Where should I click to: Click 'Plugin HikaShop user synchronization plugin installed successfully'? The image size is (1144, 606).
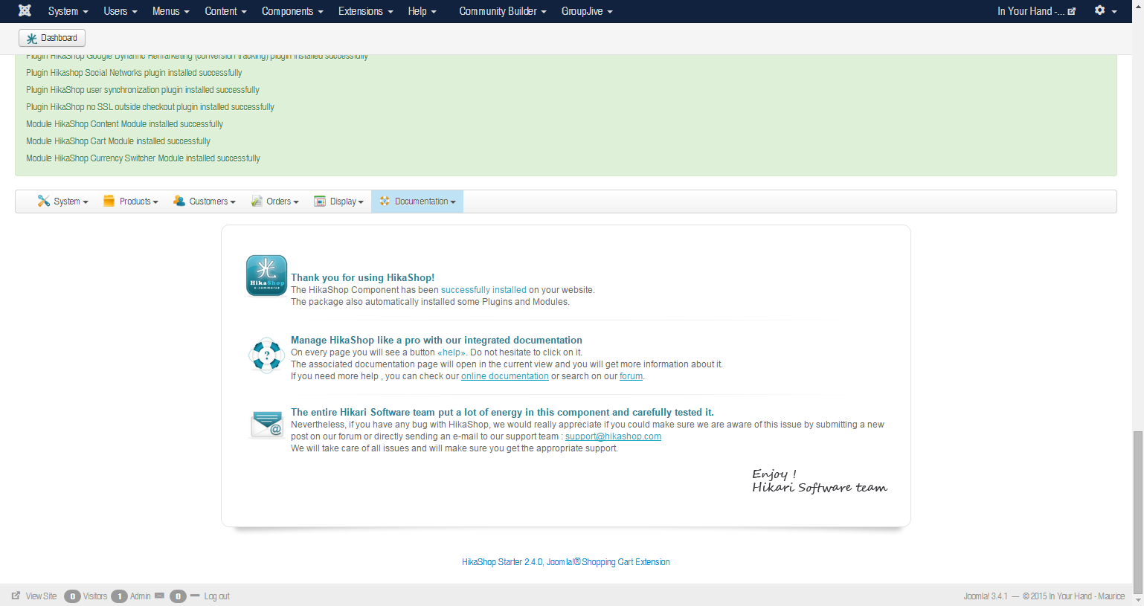(143, 90)
